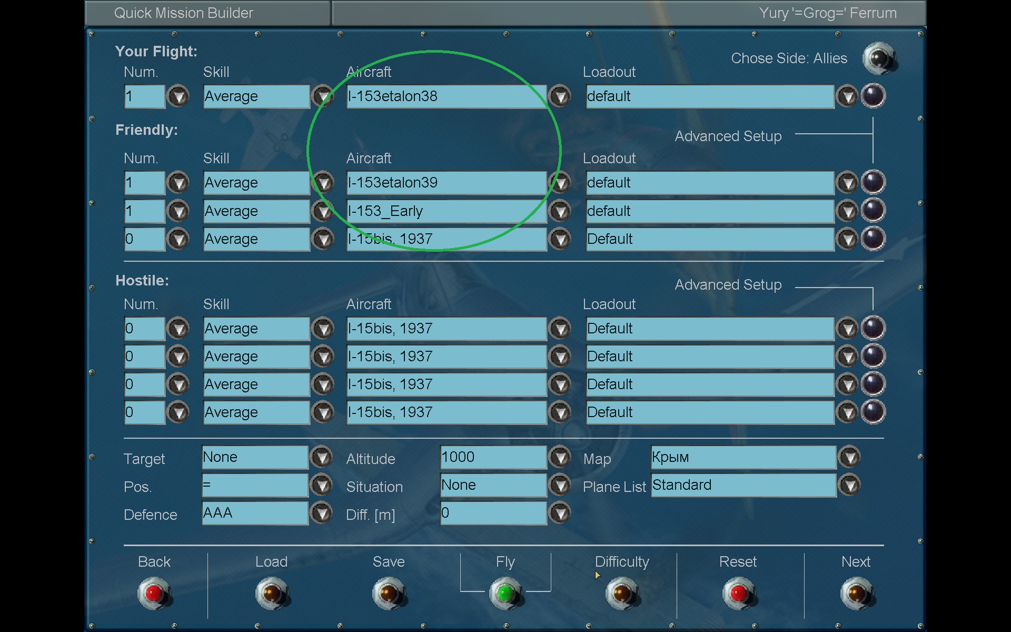Toggle the Chose Side Allies switch
The image size is (1011, 632).
pos(879,58)
